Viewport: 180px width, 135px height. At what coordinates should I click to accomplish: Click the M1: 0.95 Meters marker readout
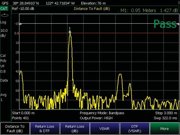[138, 10]
